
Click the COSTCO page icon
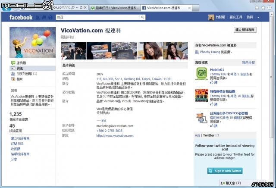201,118
